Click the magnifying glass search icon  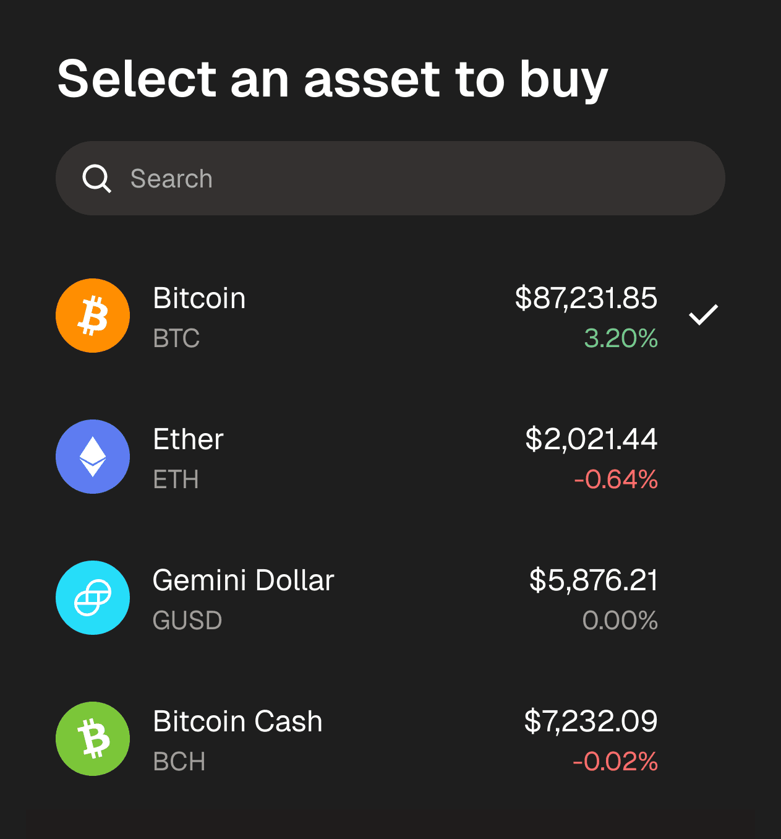pos(97,179)
